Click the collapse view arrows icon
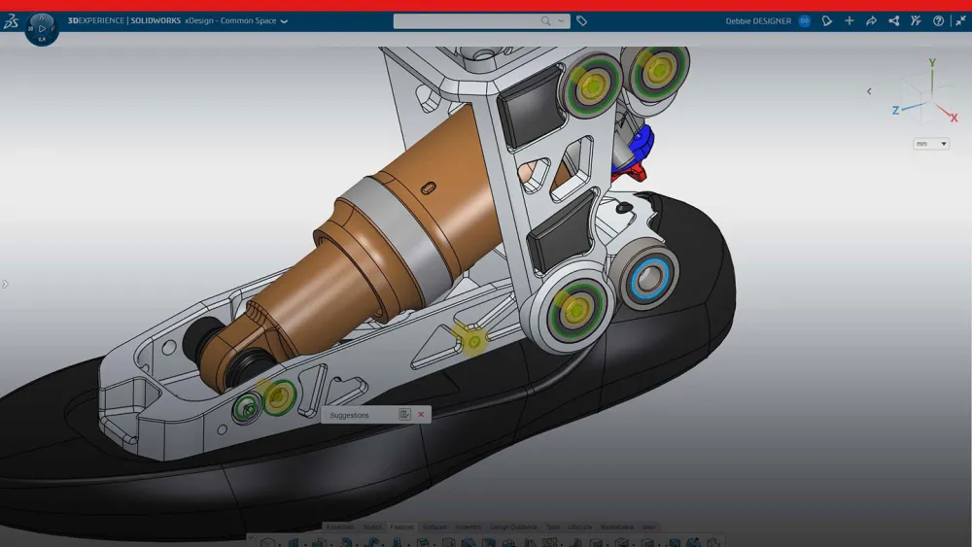Image resolution: width=972 pixels, height=547 pixels. 961,21
